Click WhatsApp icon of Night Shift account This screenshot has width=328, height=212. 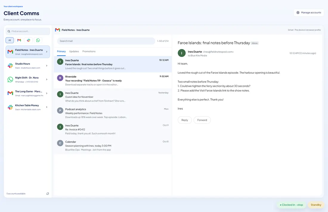[10, 80]
